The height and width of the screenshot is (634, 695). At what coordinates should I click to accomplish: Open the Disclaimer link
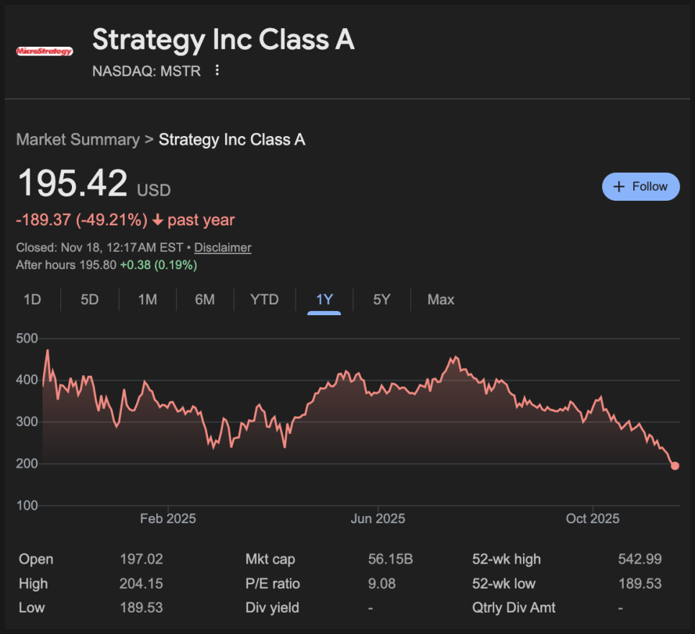(222, 248)
